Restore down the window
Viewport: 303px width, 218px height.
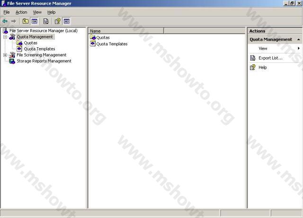coord(292,3)
